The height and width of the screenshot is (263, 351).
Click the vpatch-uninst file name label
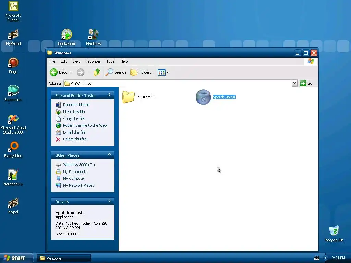click(224, 97)
